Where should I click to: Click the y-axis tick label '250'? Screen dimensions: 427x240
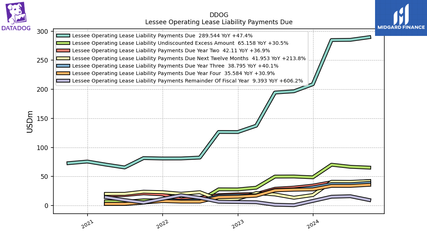(x=43, y=60)
